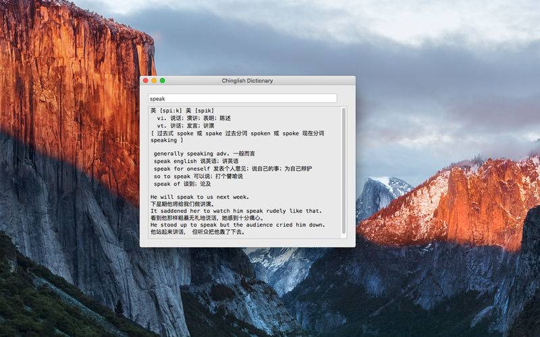Click the phrase "speak for oneself"
This screenshot has height=337, width=540.
182,169
